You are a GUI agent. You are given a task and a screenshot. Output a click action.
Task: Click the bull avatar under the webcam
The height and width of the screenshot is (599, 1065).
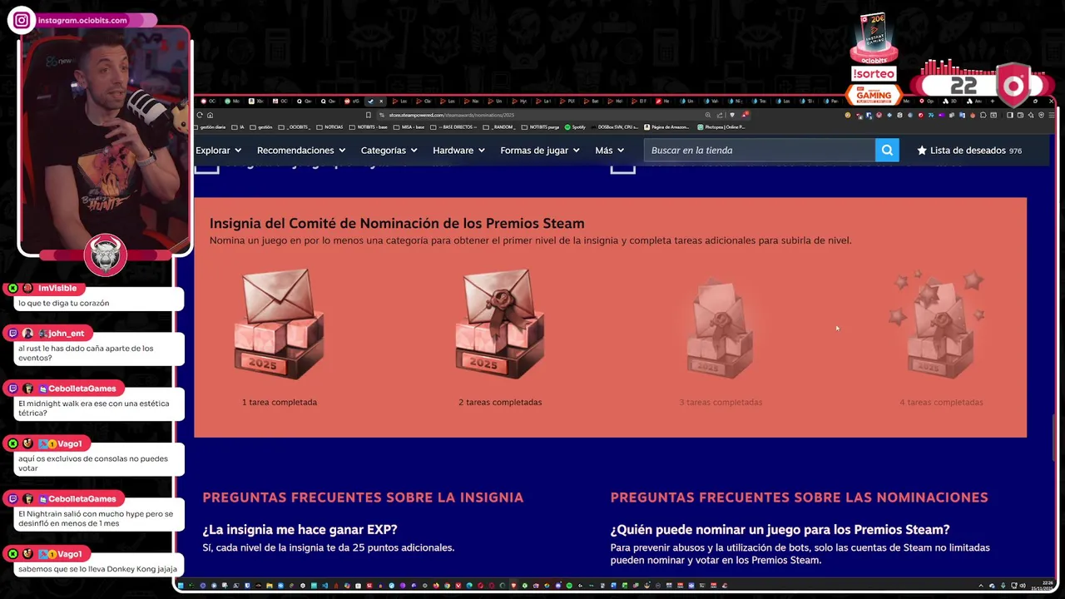tap(105, 255)
